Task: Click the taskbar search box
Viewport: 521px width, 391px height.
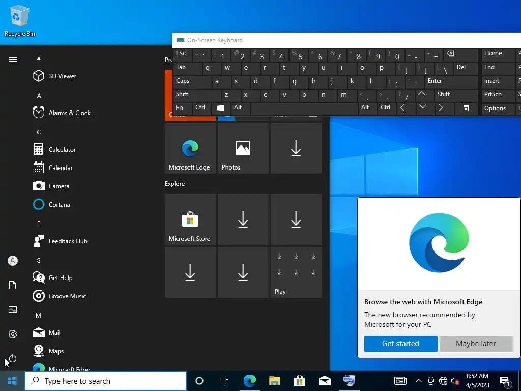Action: pos(106,381)
